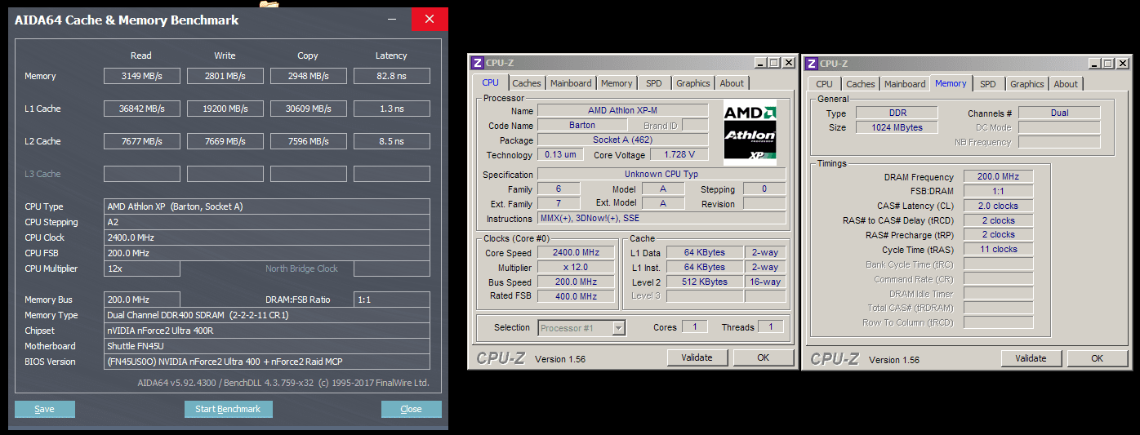Click the Code Name value Barton
Image resolution: width=1140 pixels, height=435 pixels.
pos(582,125)
